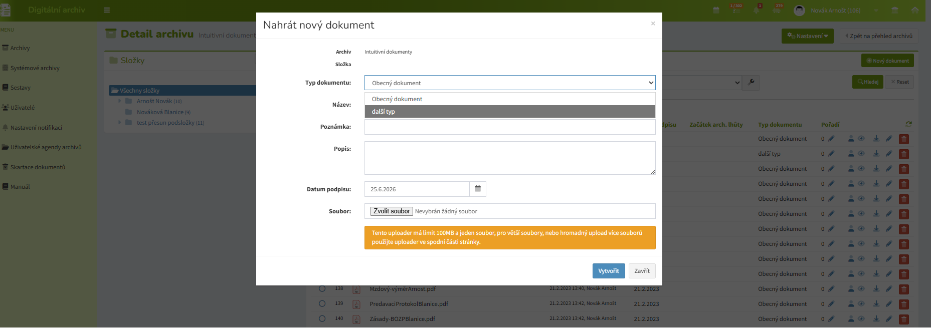Select 'Všechny složky' in folder tree
The image size is (931, 328).
click(139, 91)
